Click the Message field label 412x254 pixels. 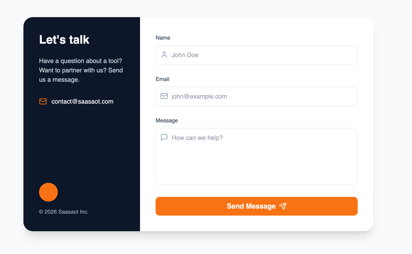167,121
